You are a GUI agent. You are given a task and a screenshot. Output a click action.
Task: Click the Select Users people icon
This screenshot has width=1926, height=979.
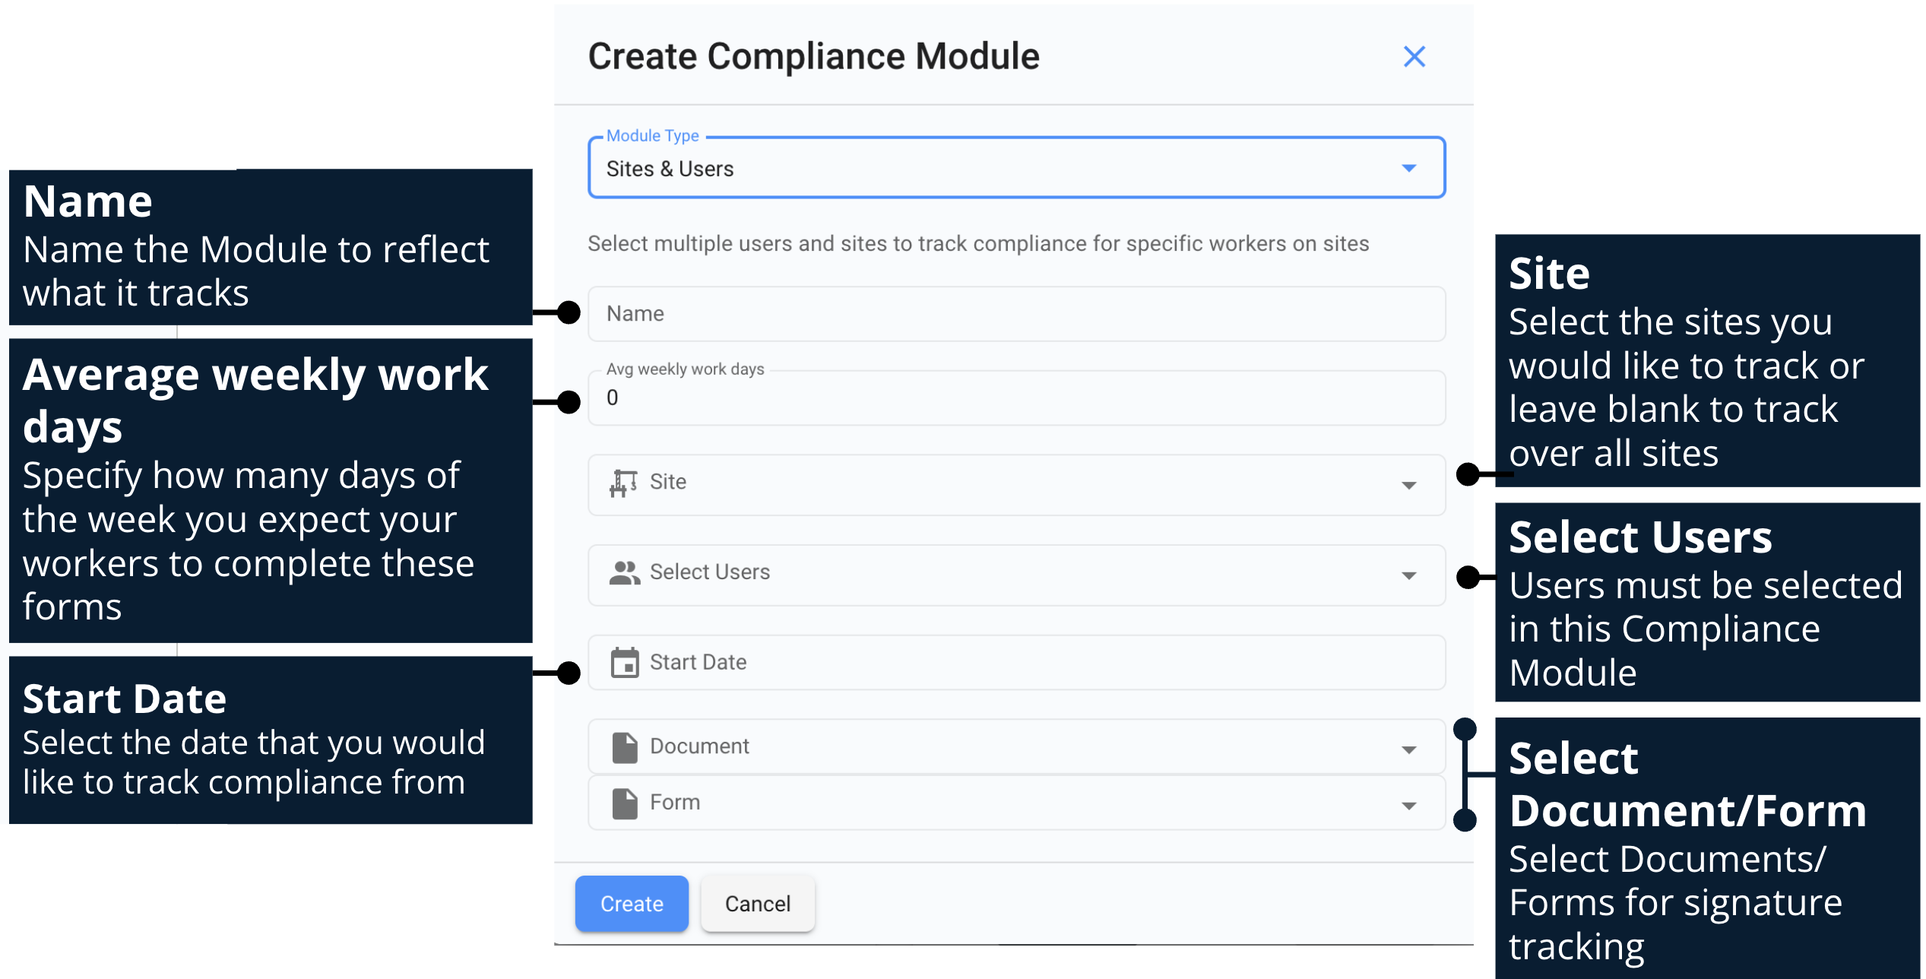click(x=624, y=572)
